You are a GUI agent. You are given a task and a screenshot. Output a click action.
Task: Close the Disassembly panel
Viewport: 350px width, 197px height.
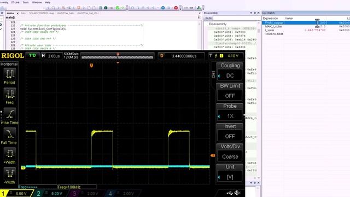pyautogui.click(x=259, y=13)
